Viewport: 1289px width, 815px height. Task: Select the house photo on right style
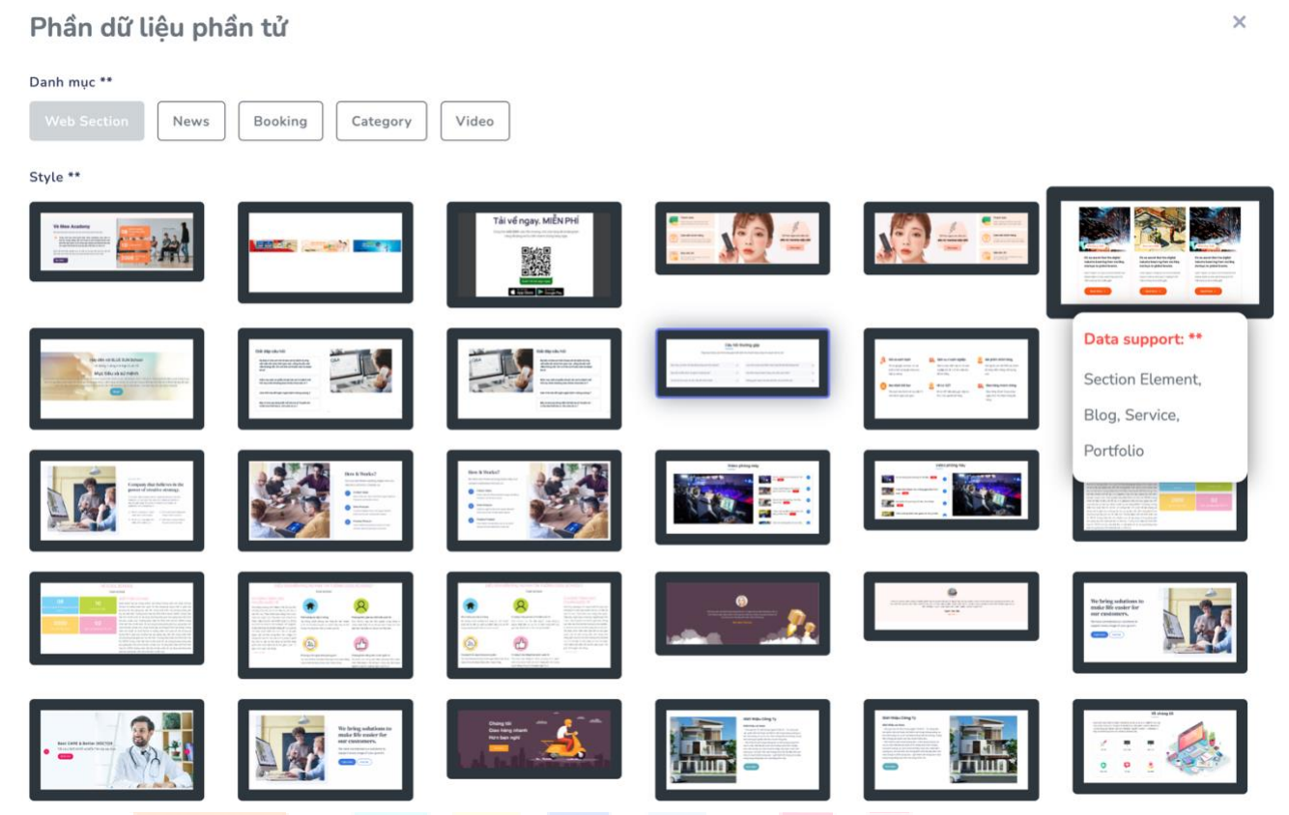coord(951,749)
